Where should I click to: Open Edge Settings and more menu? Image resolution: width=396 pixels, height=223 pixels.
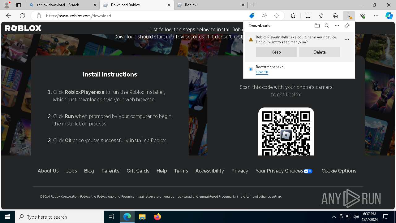point(376,16)
